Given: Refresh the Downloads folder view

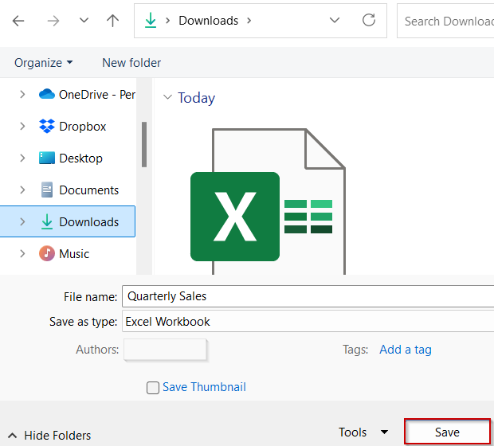Looking at the screenshot, I should [x=369, y=20].
